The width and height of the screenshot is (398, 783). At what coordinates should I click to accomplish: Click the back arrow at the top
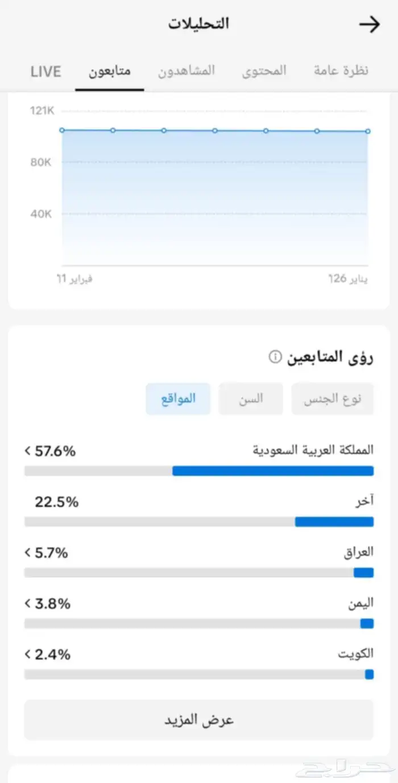370,24
